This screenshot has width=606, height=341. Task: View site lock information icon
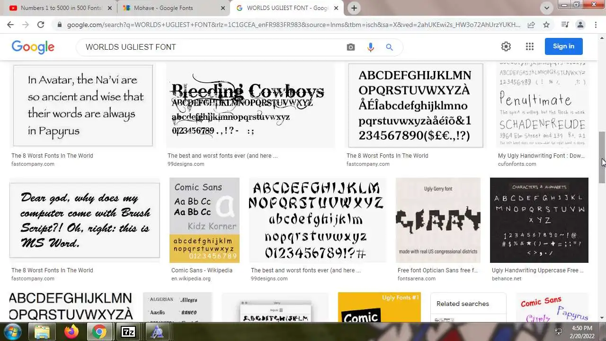click(x=59, y=25)
